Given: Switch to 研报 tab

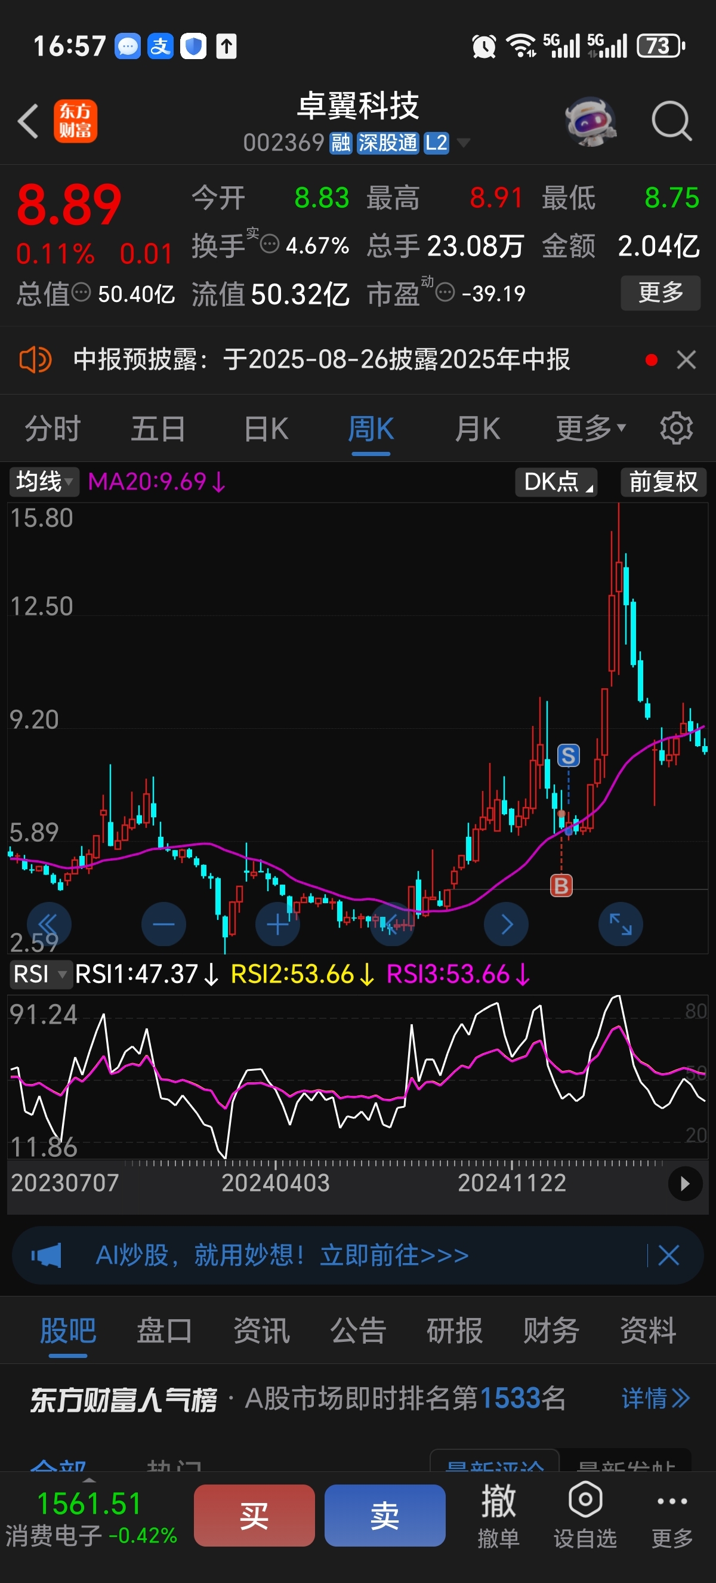Looking at the screenshot, I should pyautogui.click(x=455, y=1332).
